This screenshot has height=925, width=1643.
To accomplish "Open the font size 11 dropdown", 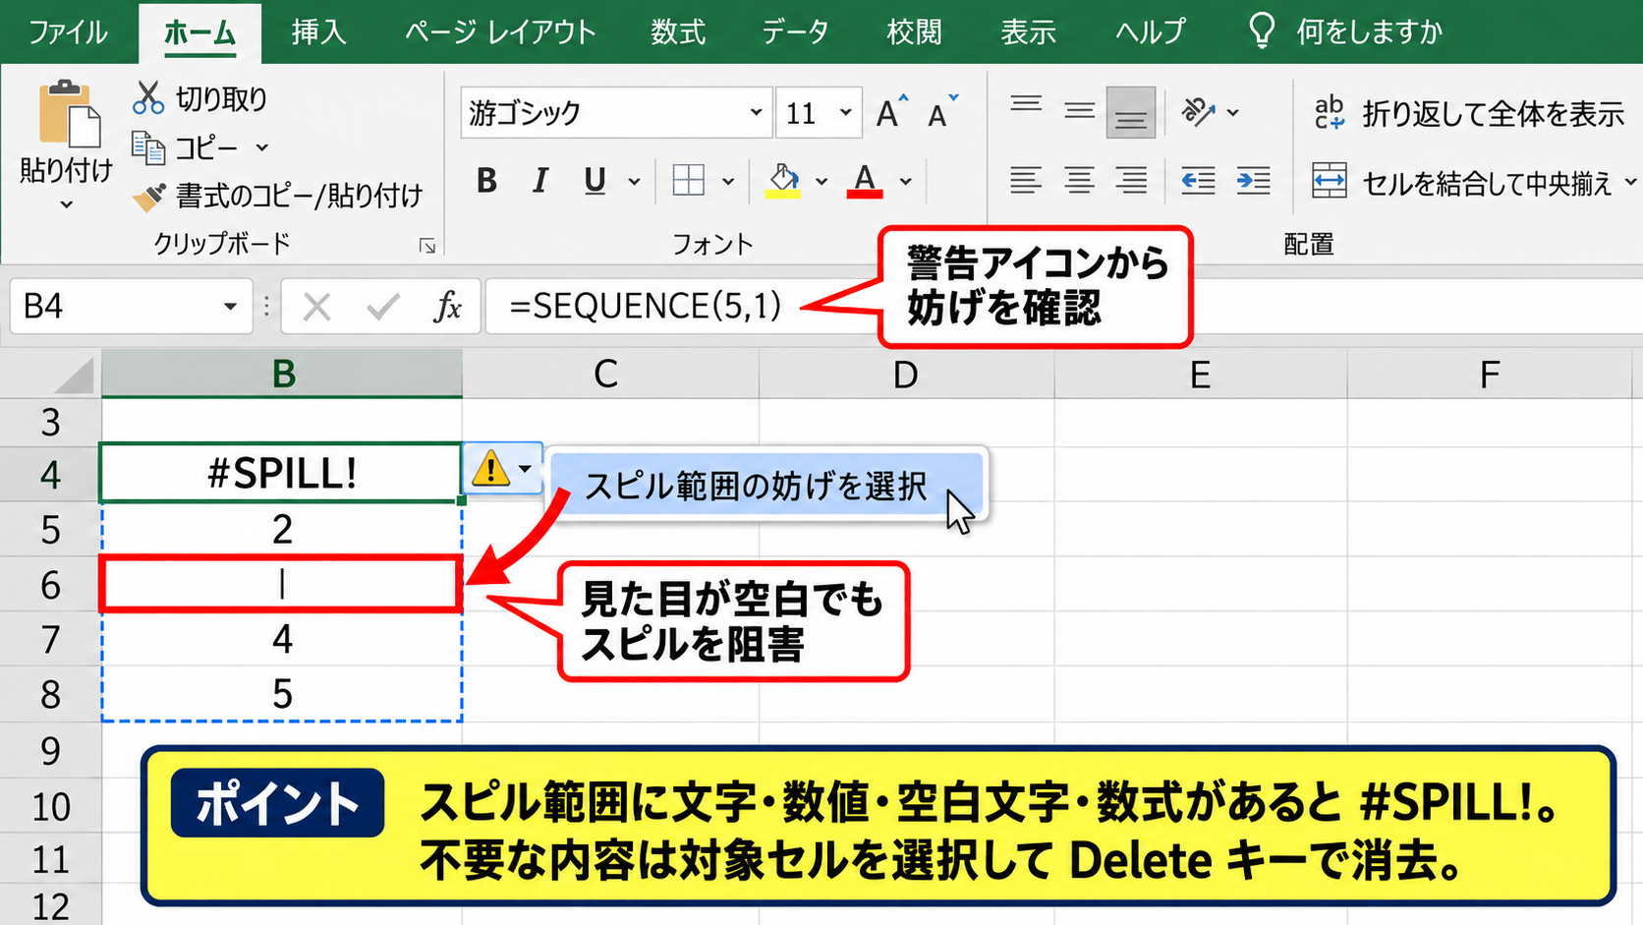I will [845, 112].
